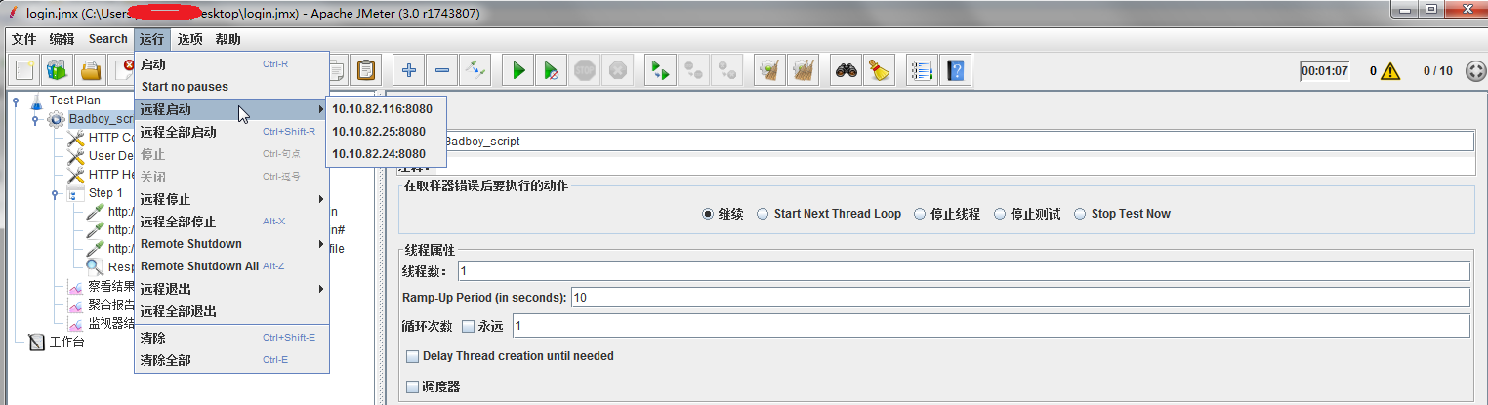The image size is (1488, 405).
Task: Collapse the Test Plan tree node
Action: 17,100
